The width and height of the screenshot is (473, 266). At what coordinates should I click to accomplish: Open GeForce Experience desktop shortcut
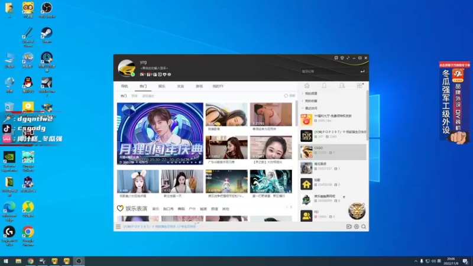[9, 161]
